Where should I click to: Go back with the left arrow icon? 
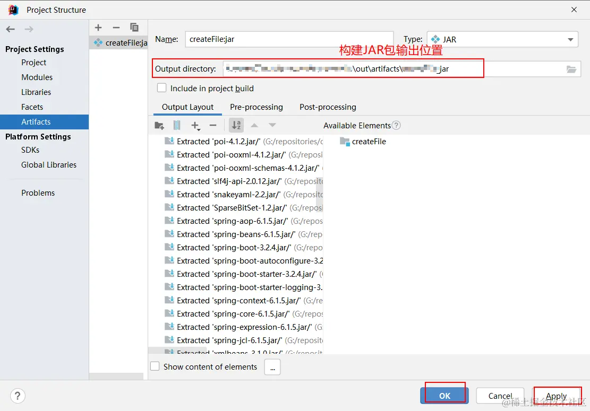coord(11,29)
